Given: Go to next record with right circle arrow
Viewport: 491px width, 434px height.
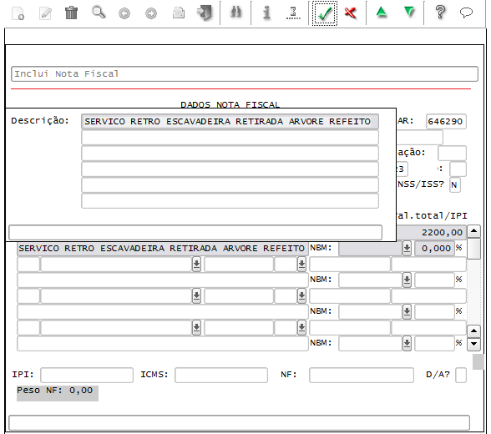Looking at the screenshot, I should (x=151, y=13).
